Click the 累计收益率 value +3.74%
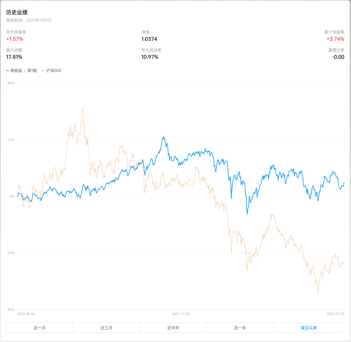Viewport: 351px width, 342px height. 335,39
